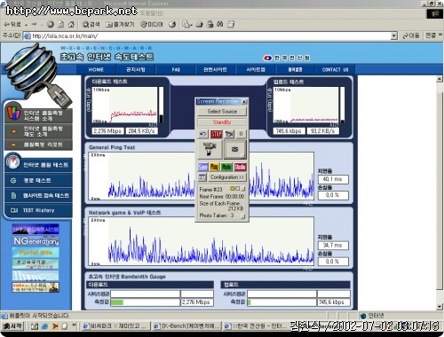Click the yellow Play icon in Screen Recorder
The width and height of the screenshot is (444, 337).
[x=214, y=167]
